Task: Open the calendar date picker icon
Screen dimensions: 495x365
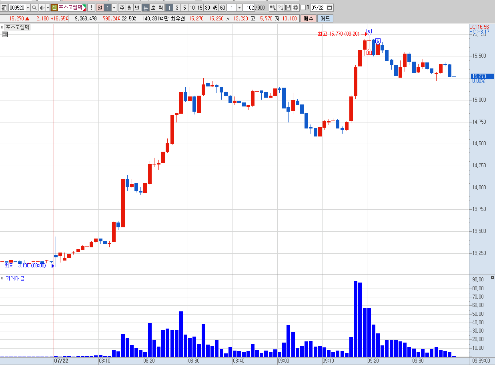Action: pyautogui.click(x=330, y=8)
